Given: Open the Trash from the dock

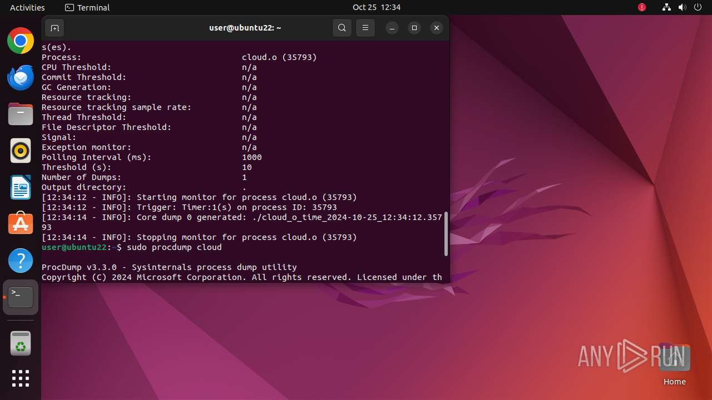Looking at the screenshot, I should 21,343.
